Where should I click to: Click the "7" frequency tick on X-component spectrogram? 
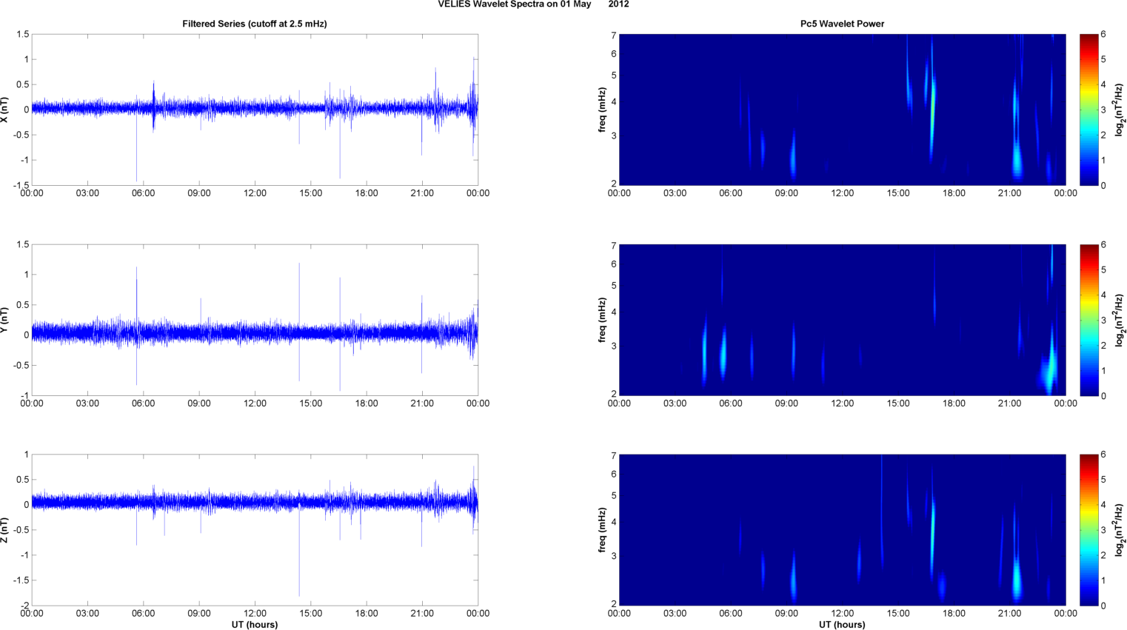tap(614, 35)
